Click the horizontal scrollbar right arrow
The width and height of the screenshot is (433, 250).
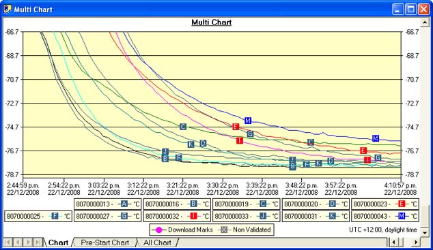coord(416,243)
